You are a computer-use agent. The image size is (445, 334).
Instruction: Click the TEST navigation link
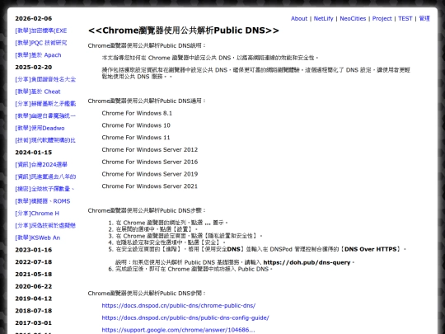point(405,18)
